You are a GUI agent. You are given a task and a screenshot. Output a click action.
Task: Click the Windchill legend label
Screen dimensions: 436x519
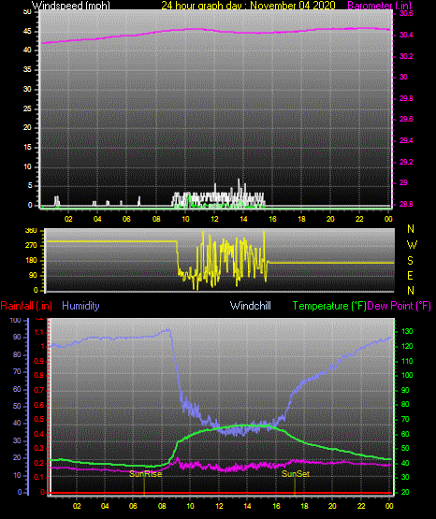pos(251,306)
